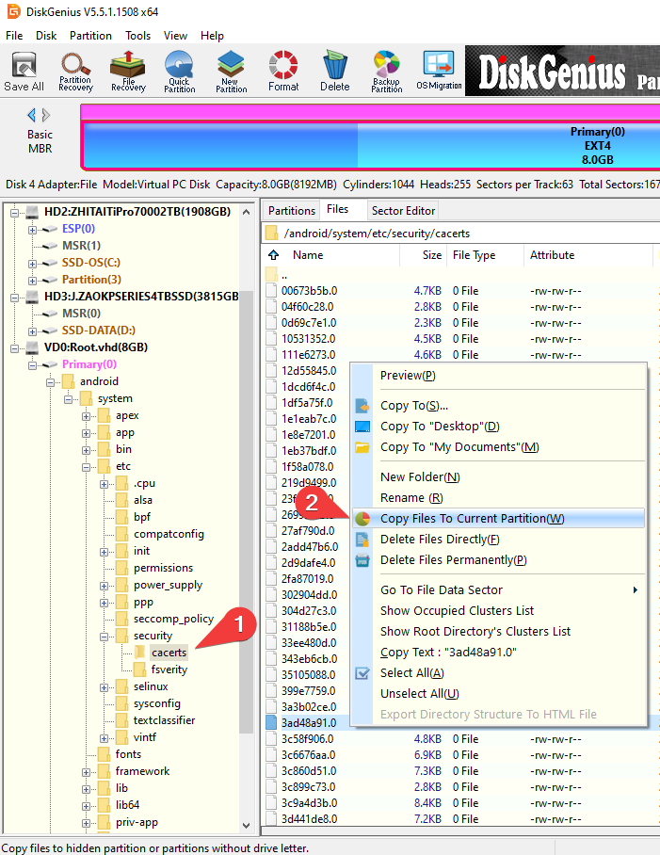Click the Quick Partition icon
This screenshot has width=660, height=855.
click(x=179, y=71)
